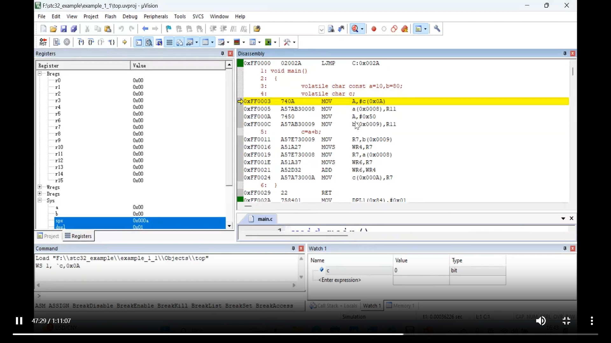Toggle Call Stack window button
611x343 pixels.
point(179,42)
